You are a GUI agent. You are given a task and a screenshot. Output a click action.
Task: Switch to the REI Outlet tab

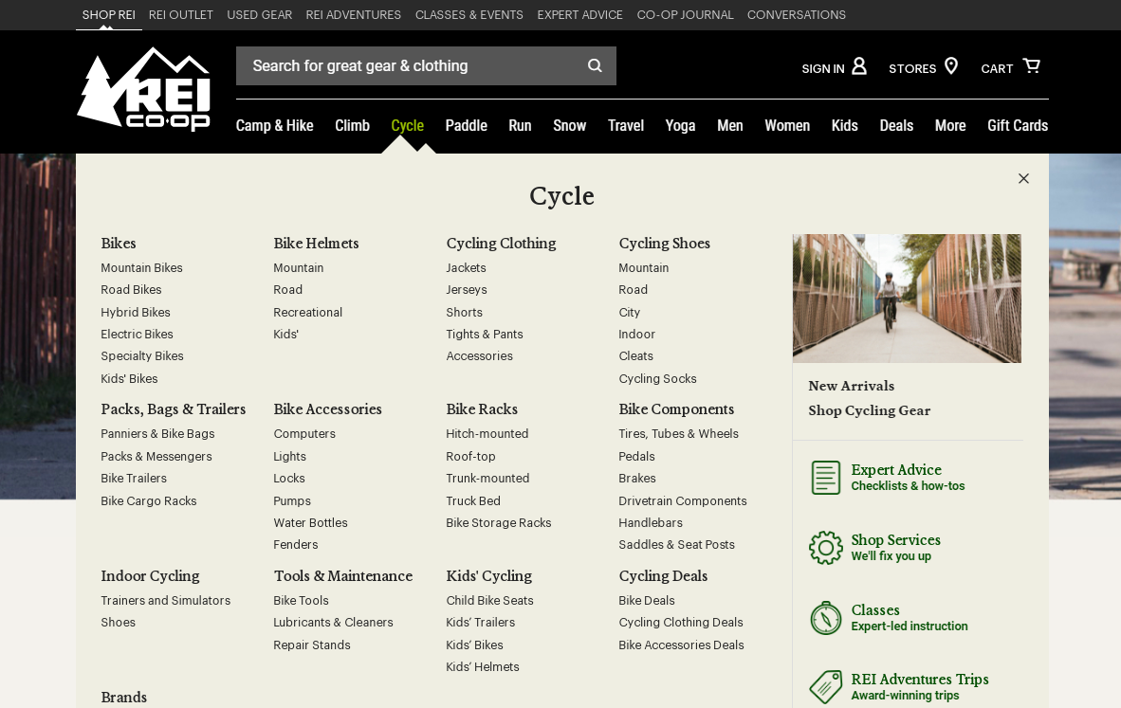pyautogui.click(x=180, y=15)
